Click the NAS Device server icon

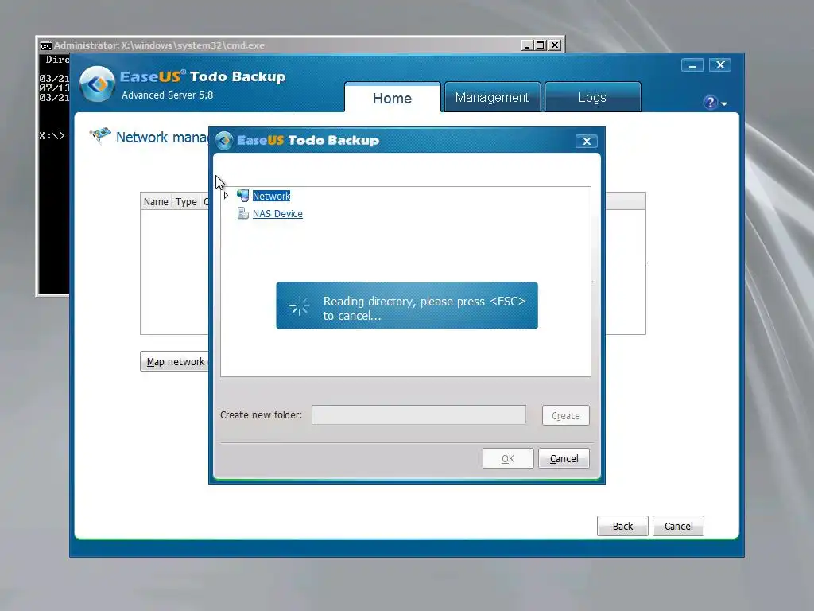(x=243, y=213)
